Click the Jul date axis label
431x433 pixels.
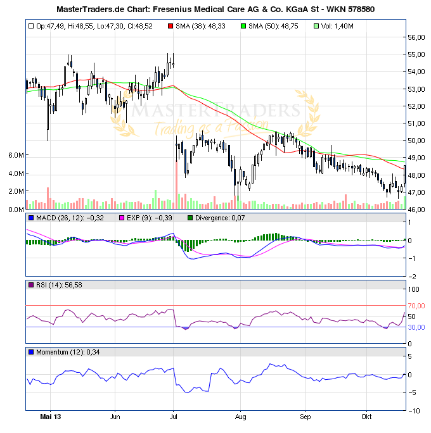point(173,417)
